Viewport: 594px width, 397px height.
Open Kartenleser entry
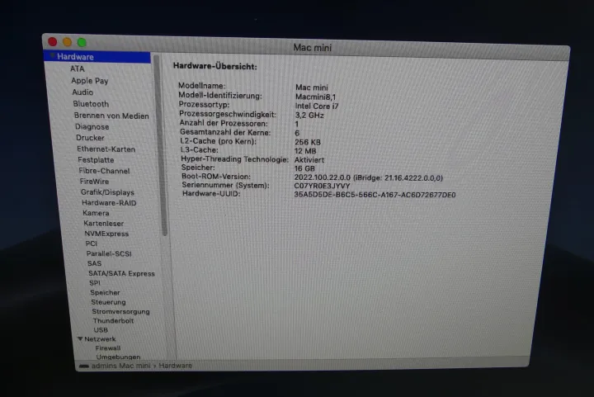[104, 224]
